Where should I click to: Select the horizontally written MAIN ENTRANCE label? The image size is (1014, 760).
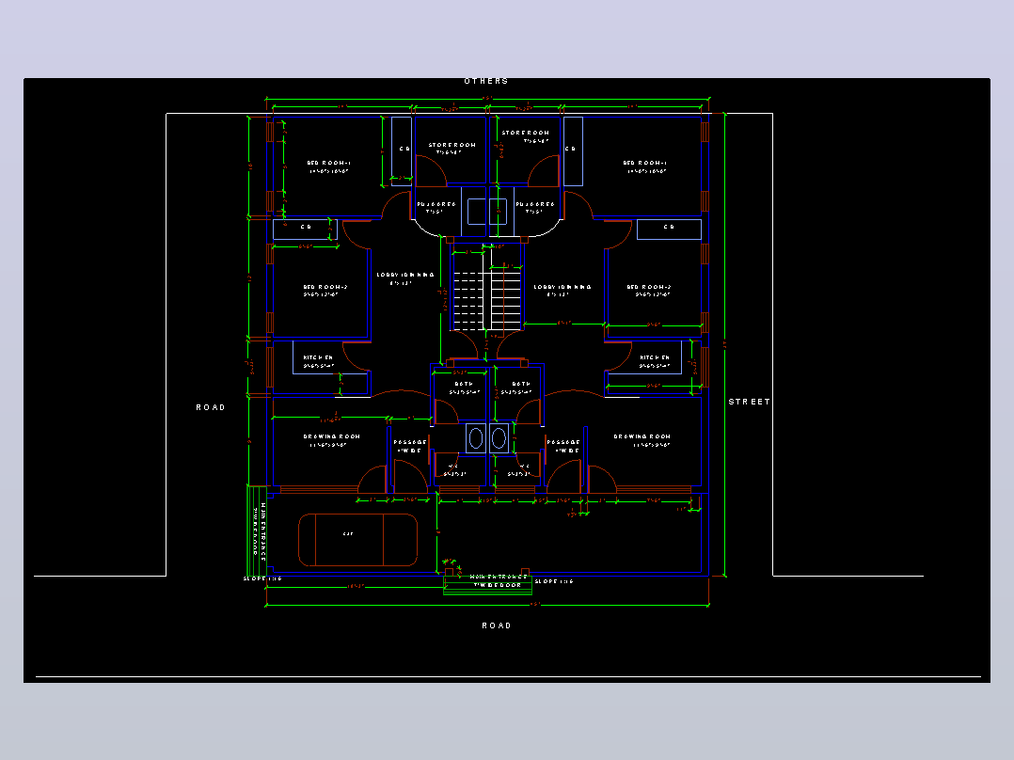(499, 577)
